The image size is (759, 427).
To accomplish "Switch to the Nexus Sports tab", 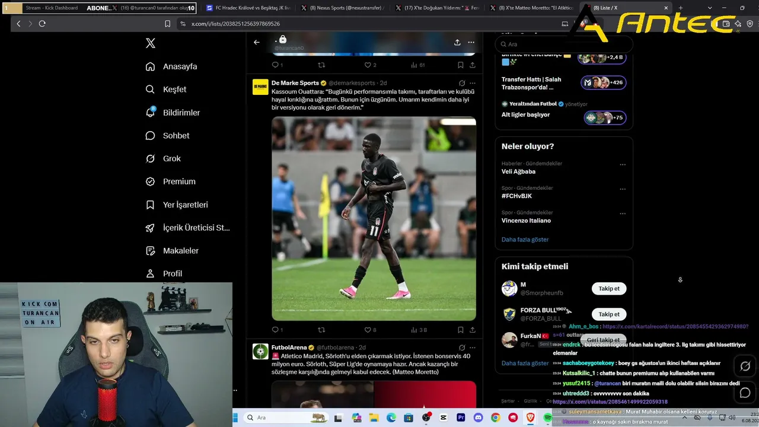I will 342,8.
